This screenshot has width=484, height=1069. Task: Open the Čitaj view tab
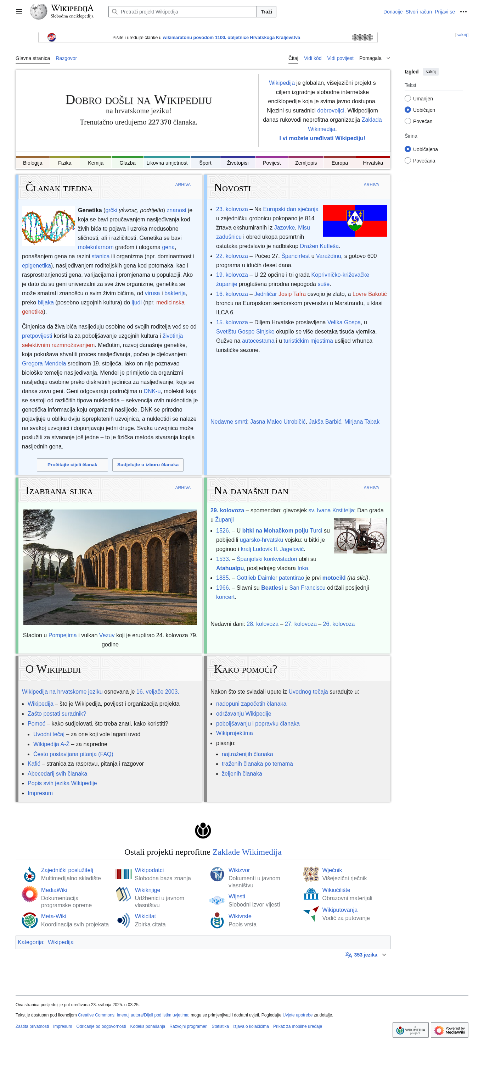[293, 58]
